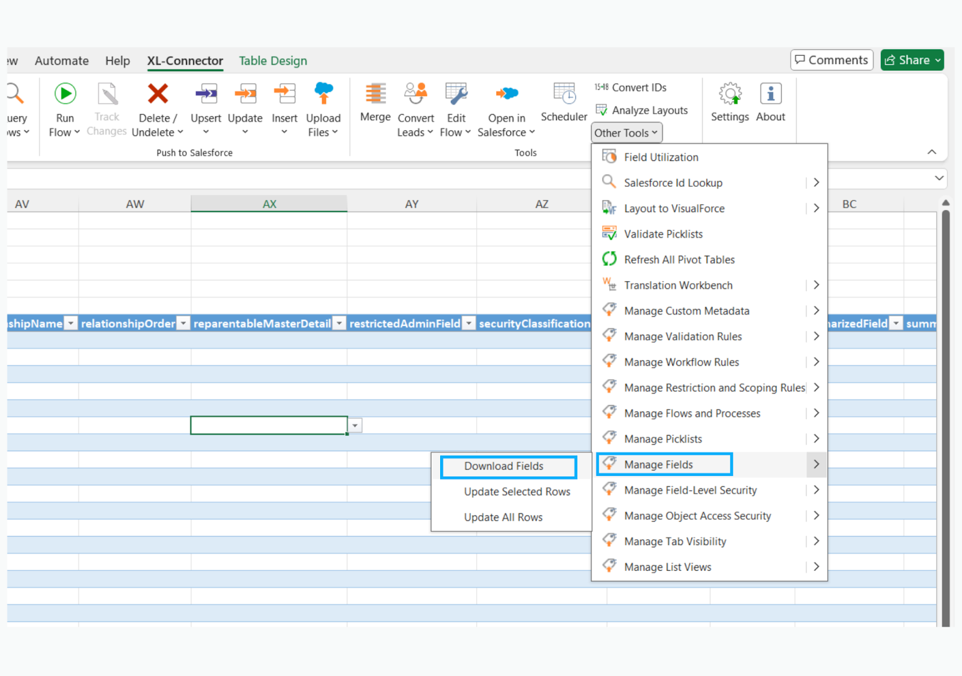The height and width of the screenshot is (676, 962).
Task: Select Update All Rows
Action: pos(512,517)
